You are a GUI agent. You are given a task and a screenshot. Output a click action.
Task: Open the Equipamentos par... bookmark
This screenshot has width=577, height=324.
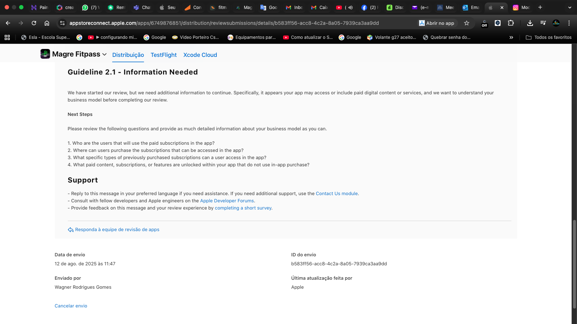(x=252, y=37)
